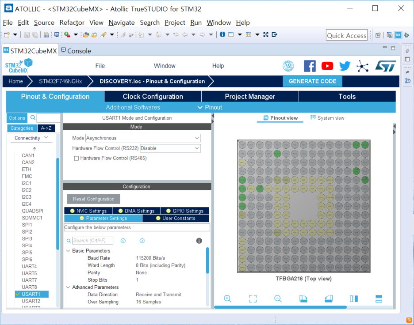Click the parameter list vertical scrollbar
The height and width of the screenshot is (325, 414).
(207, 260)
